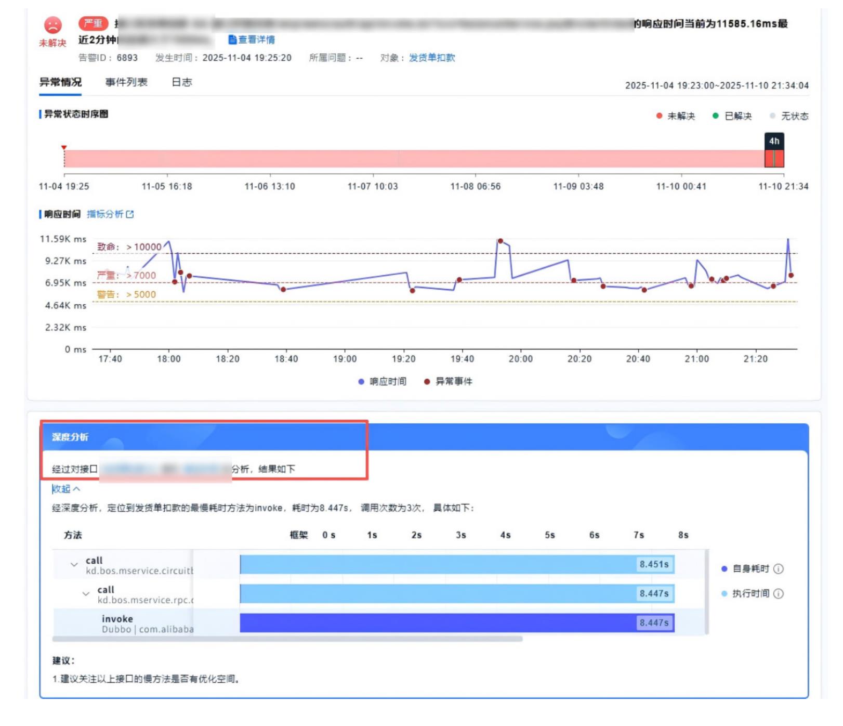Open the 查看详情 document icon link
The image size is (843, 726).
click(252, 40)
